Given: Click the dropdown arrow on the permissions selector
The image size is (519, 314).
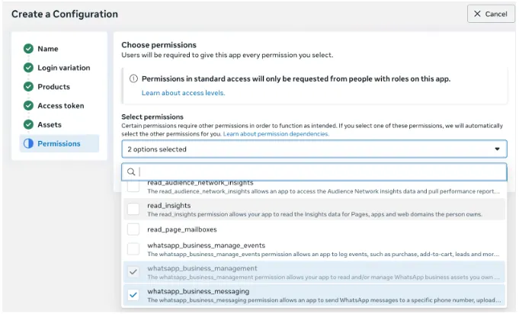Looking at the screenshot, I should tap(497, 149).
